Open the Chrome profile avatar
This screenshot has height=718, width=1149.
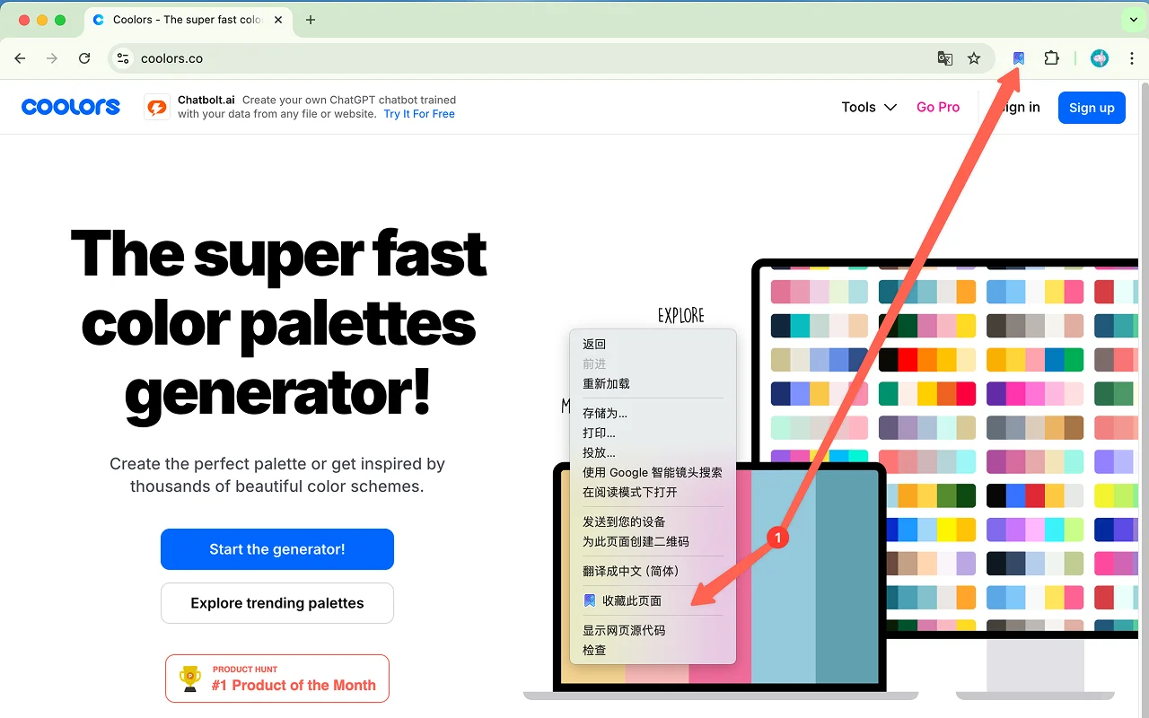pyautogui.click(x=1100, y=58)
